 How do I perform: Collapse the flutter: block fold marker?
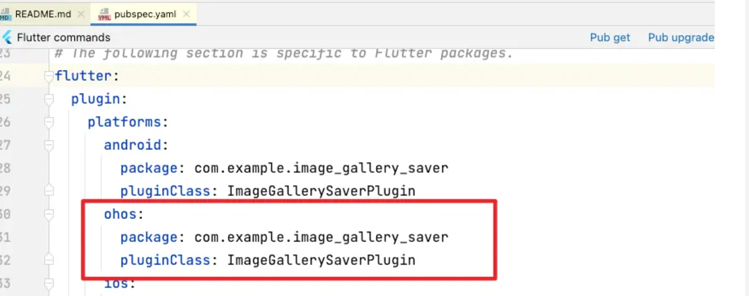(48, 76)
